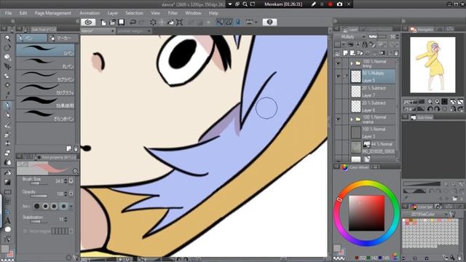Click the rotate left icon in the Navigator panel

click(430, 109)
